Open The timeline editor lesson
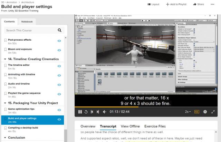 pos(19,65)
